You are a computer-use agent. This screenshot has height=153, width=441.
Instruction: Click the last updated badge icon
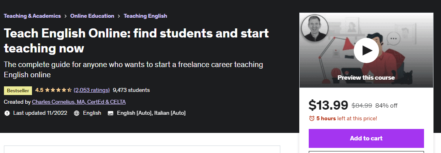coord(7,113)
